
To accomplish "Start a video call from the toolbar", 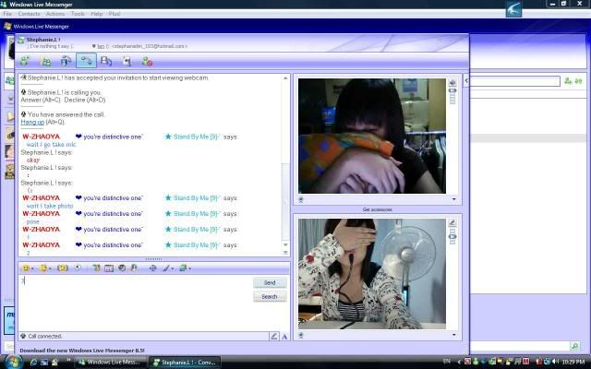I will pyautogui.click(x=66, y=61).
